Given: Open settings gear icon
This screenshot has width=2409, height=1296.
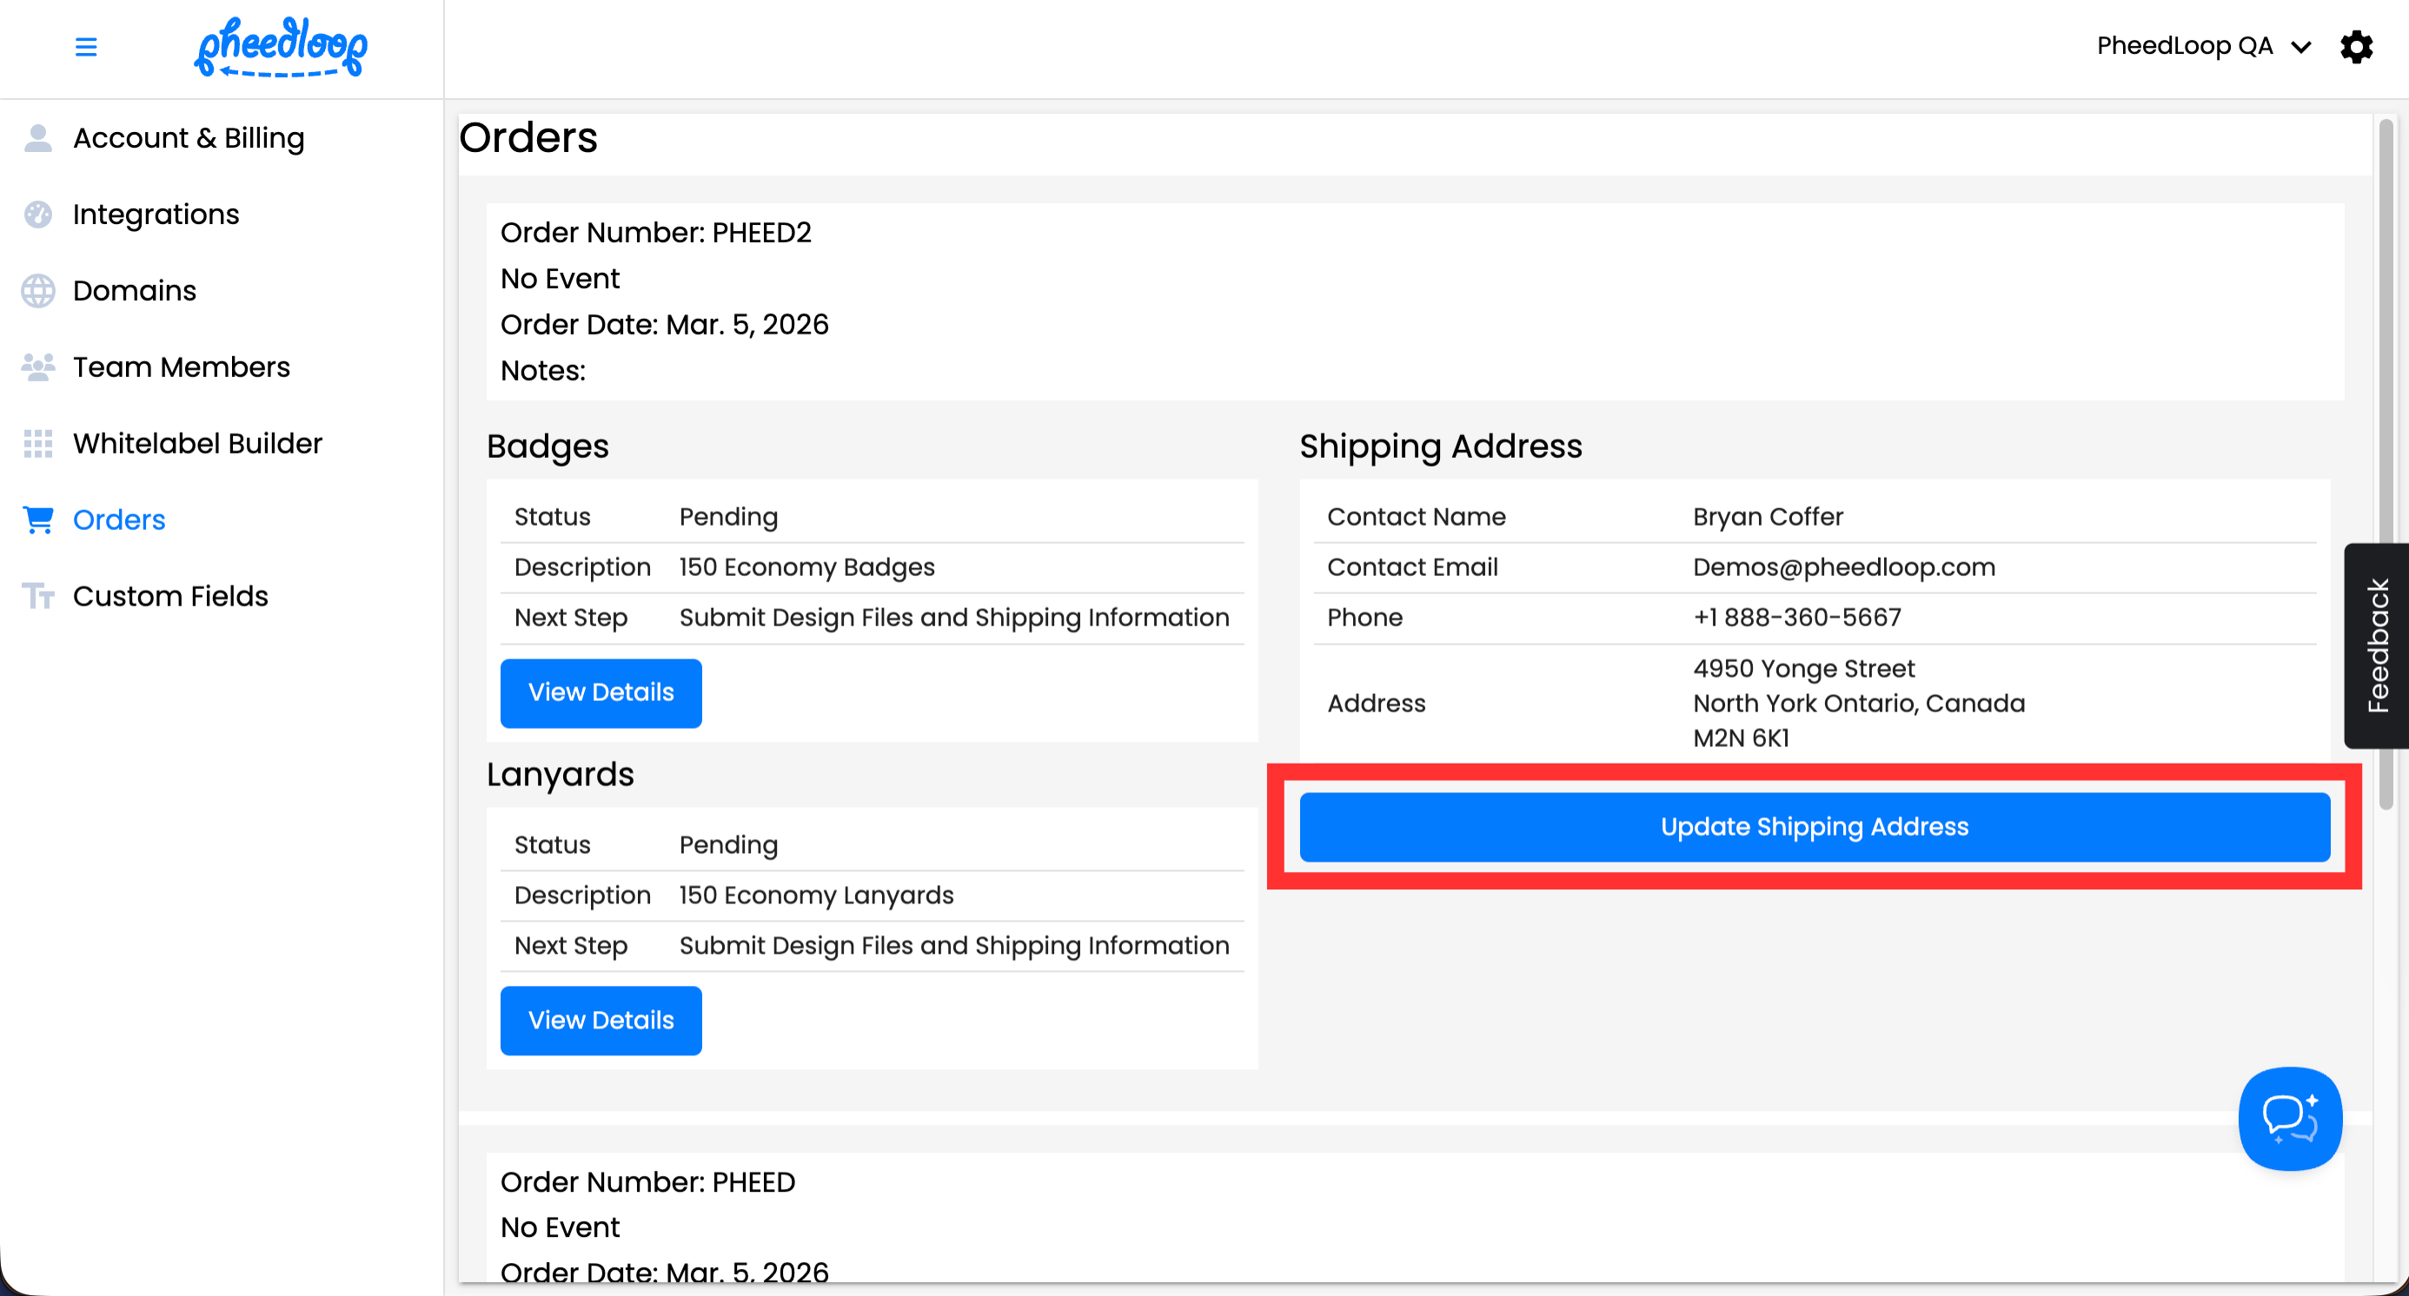Looking at the screenshot, I should coord(2356,47).
